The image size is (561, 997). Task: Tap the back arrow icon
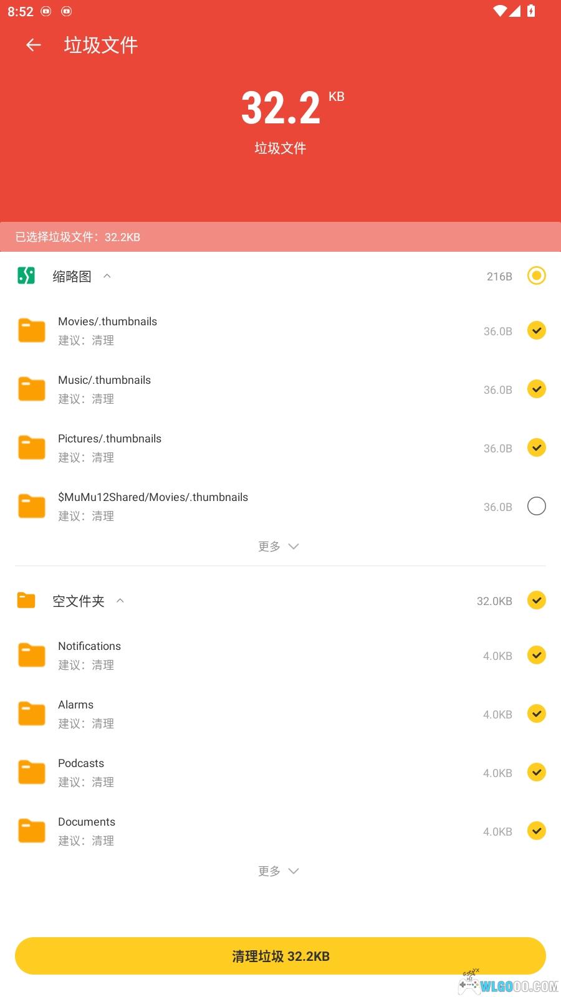click(34, 45)
